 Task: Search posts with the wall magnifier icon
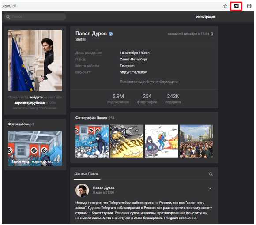point(211,174)
